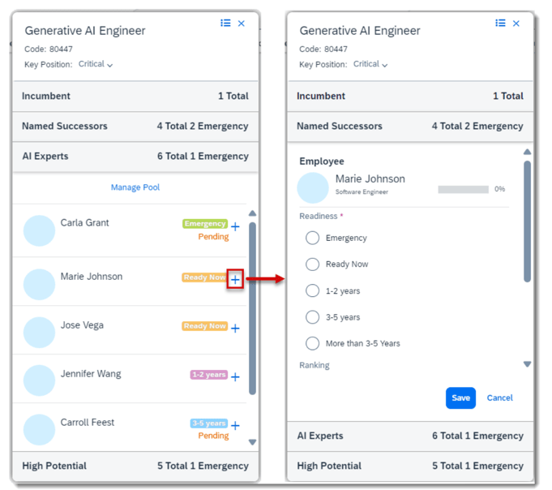Add Marie Johnson using her plus icon
Screen dimensions: 552x490
click(x=235, y=280)
